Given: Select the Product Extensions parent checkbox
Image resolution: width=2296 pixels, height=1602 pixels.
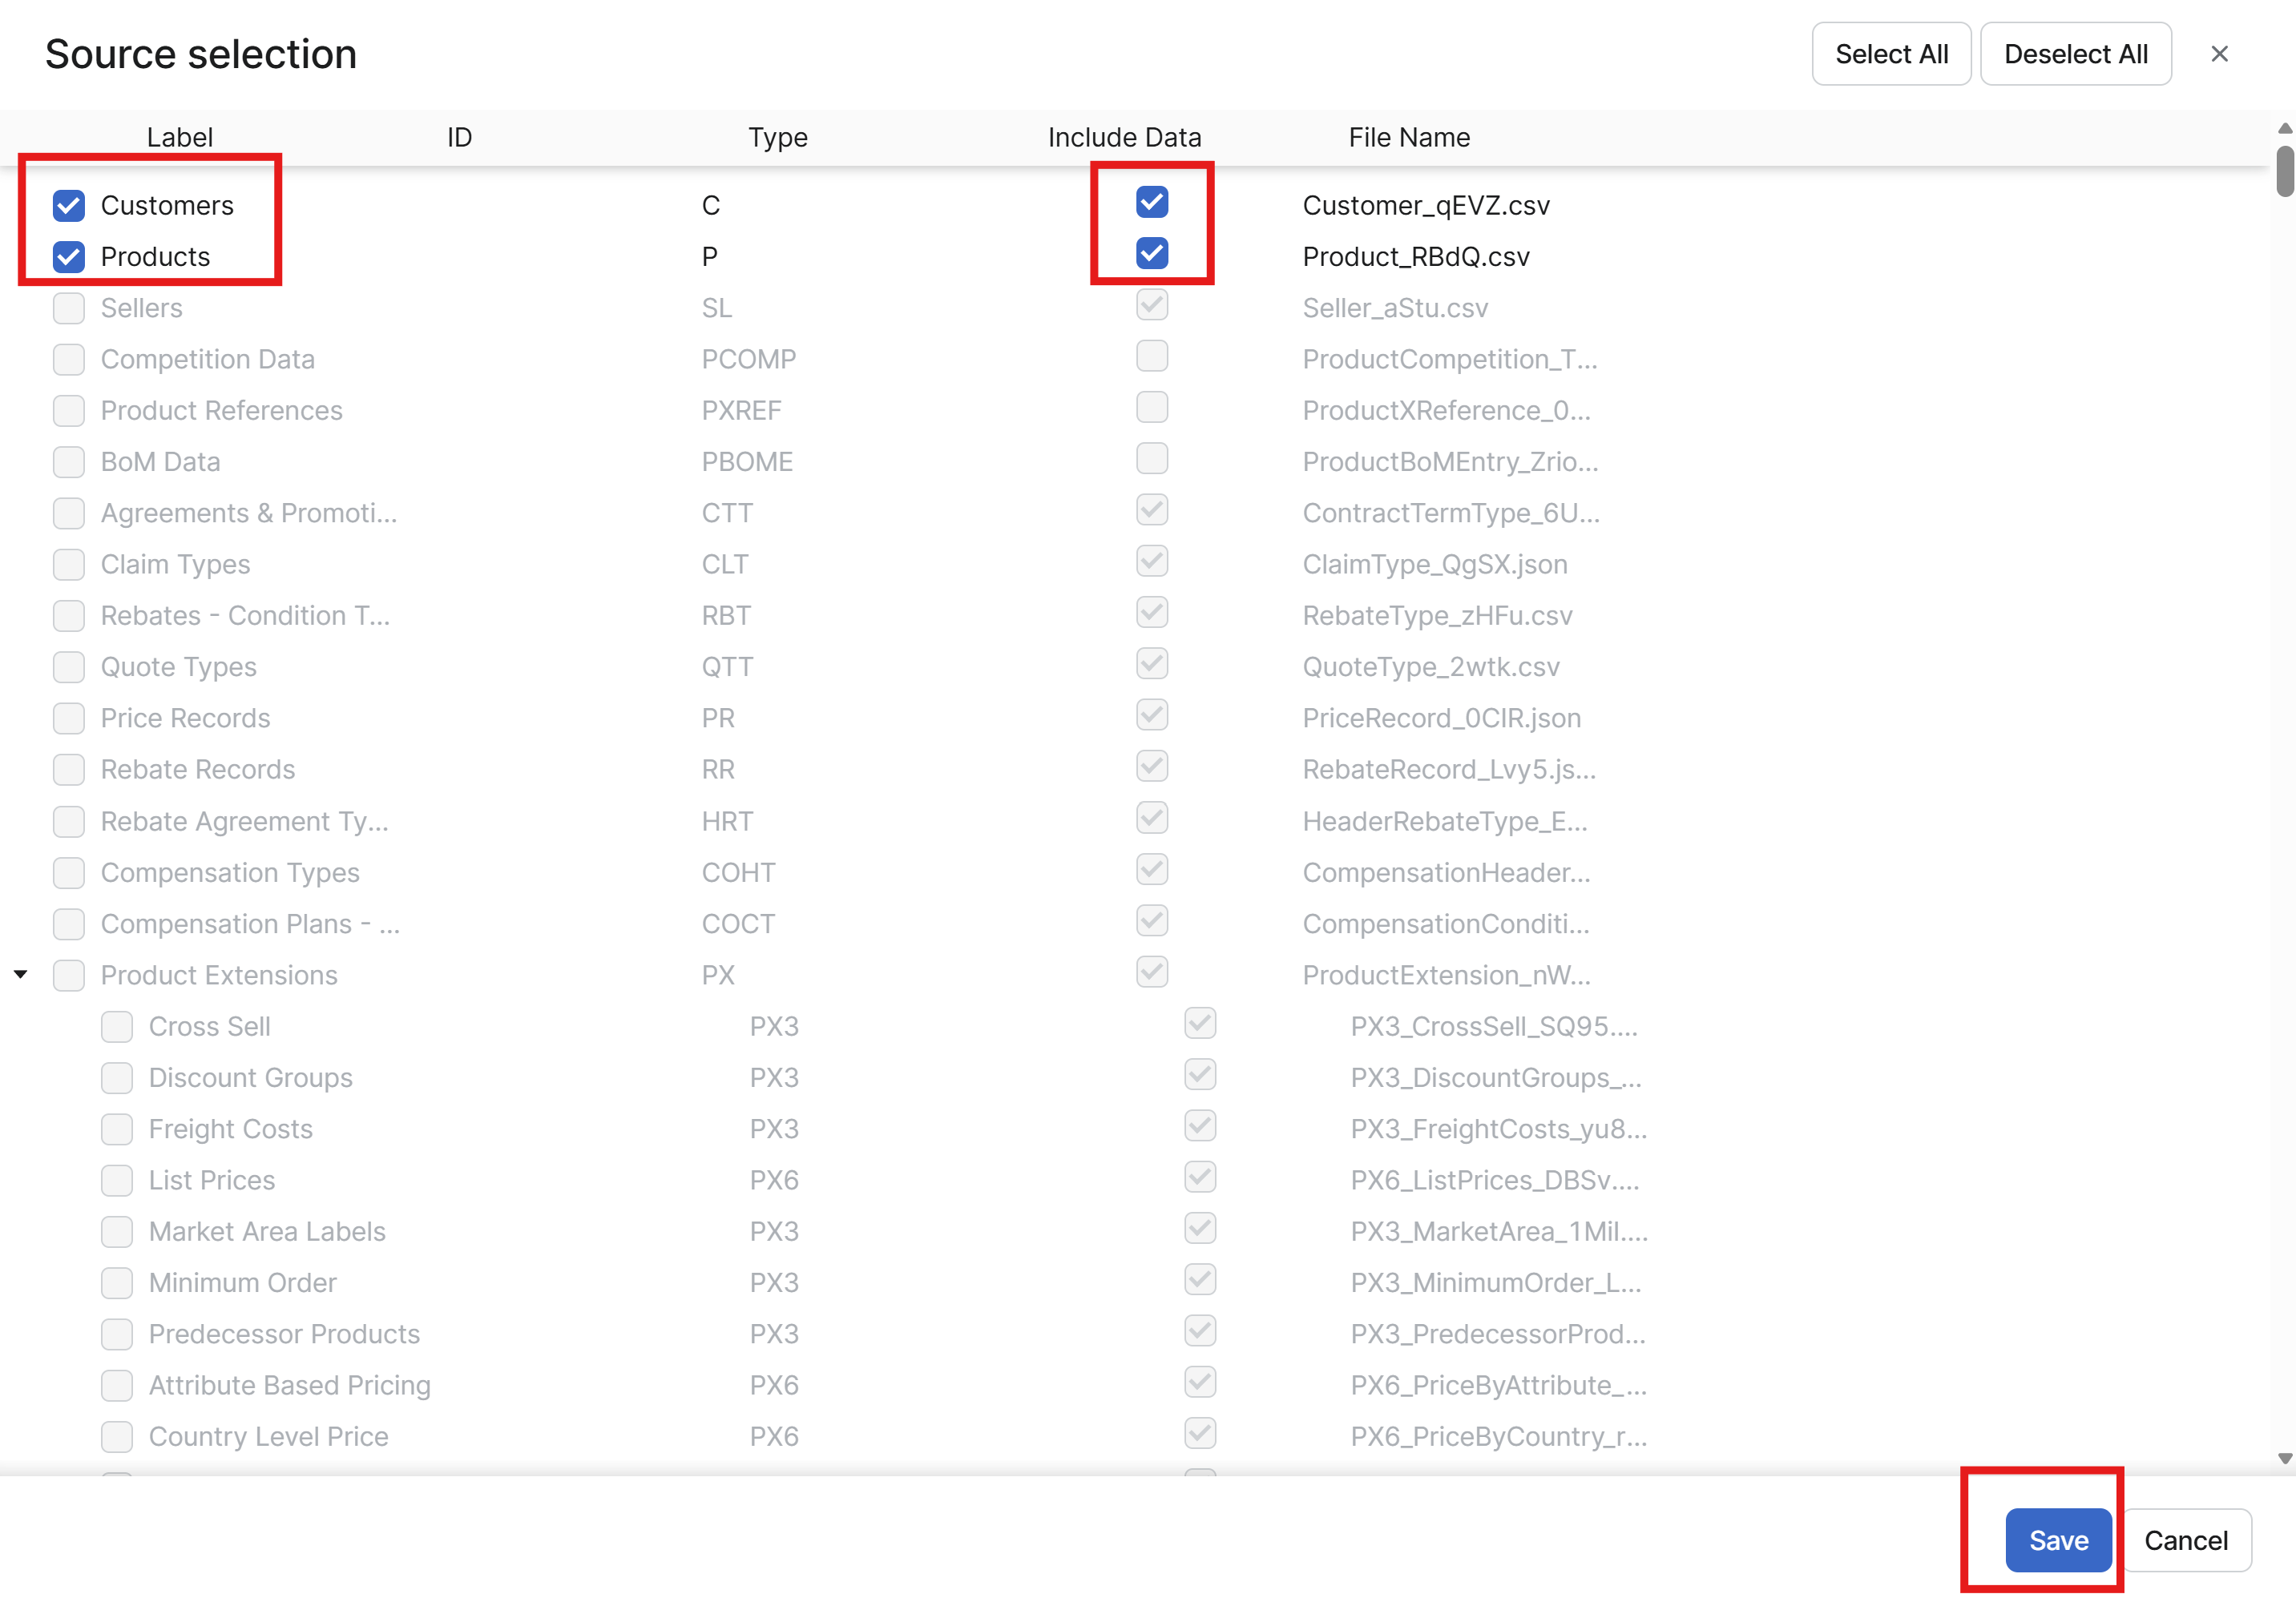Looking at the screenshot, I should click(x=69, y=976).
